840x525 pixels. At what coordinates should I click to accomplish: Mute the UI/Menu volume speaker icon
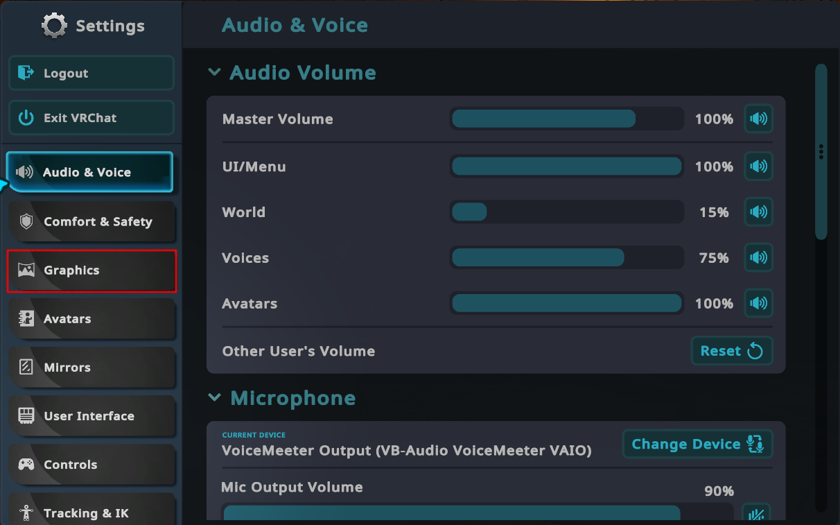(x=758, y=166)
